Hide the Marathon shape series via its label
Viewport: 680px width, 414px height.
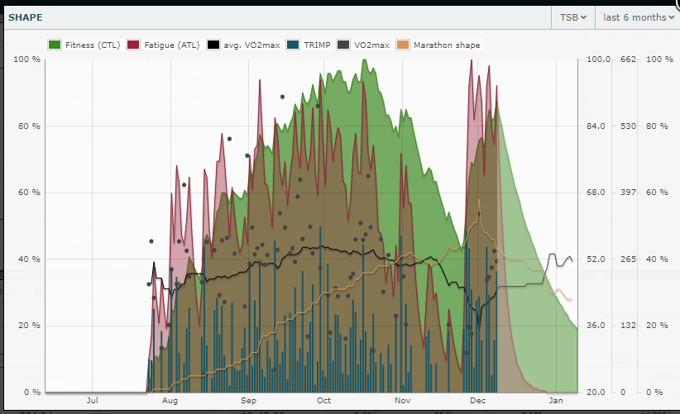pyautogui.click(x=447, y=45)
